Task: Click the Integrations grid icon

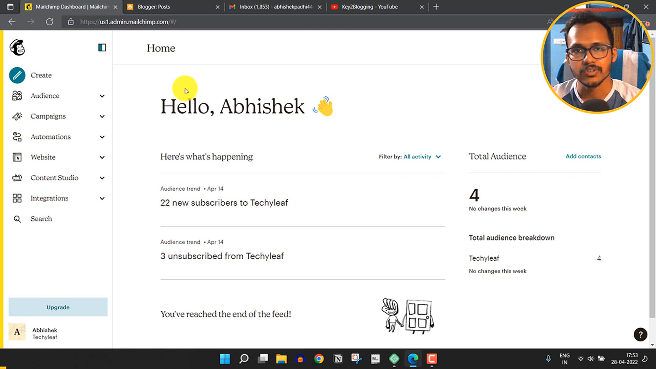Action: [x=17, y=198]
